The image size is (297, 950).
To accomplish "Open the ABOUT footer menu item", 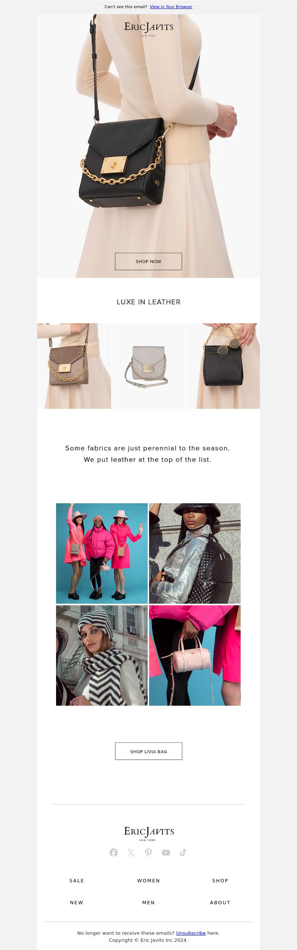I will coord(220,902).
